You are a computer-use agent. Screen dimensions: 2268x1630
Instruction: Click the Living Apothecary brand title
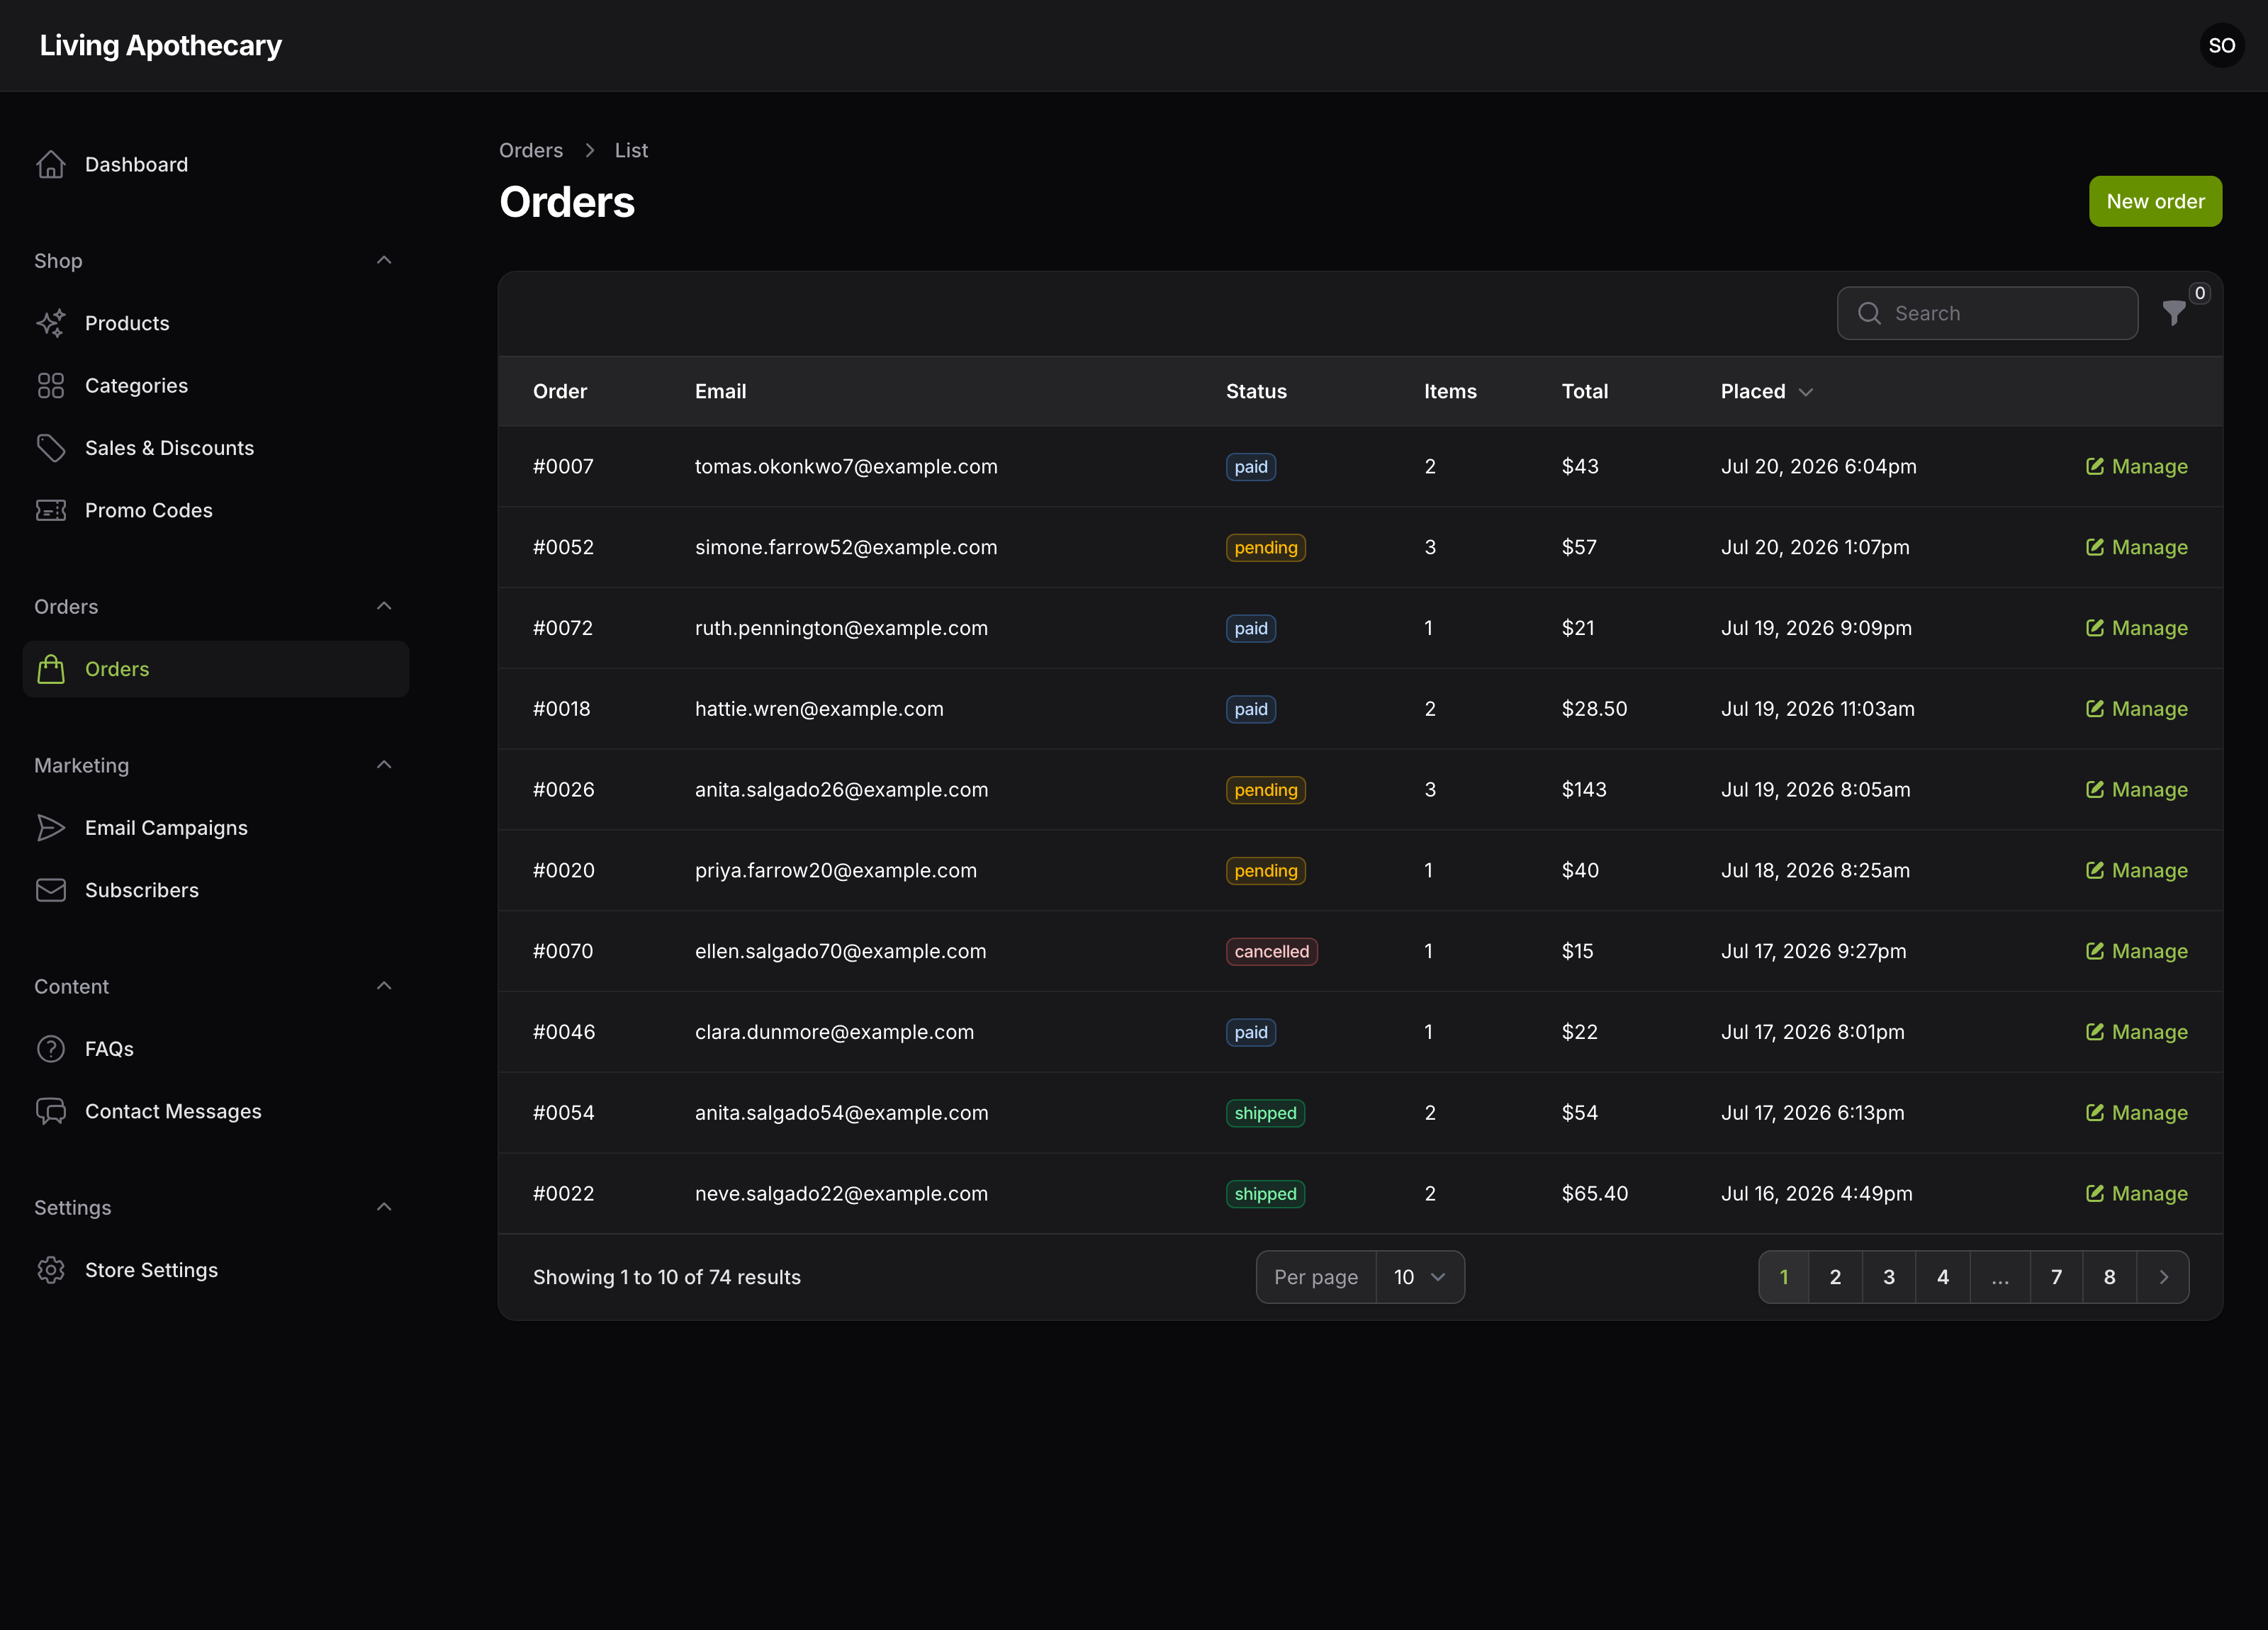point(161,45)
